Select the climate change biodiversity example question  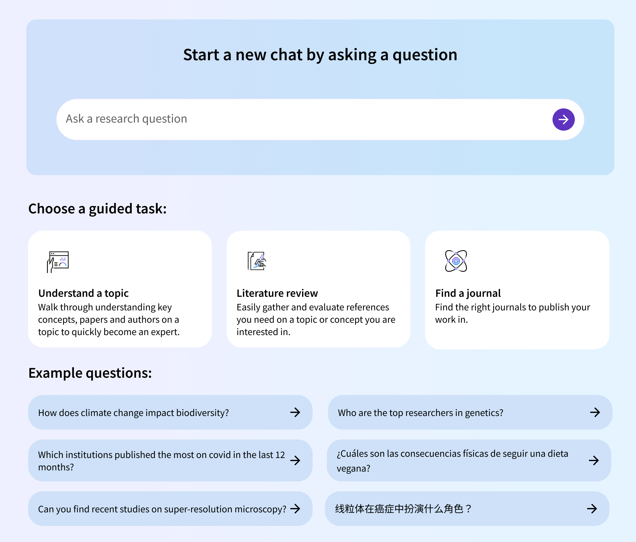click(155, 412)
